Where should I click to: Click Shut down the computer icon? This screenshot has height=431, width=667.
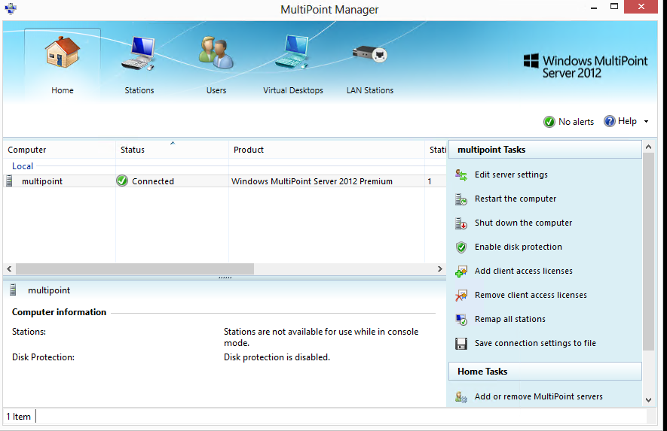(461, 223)
